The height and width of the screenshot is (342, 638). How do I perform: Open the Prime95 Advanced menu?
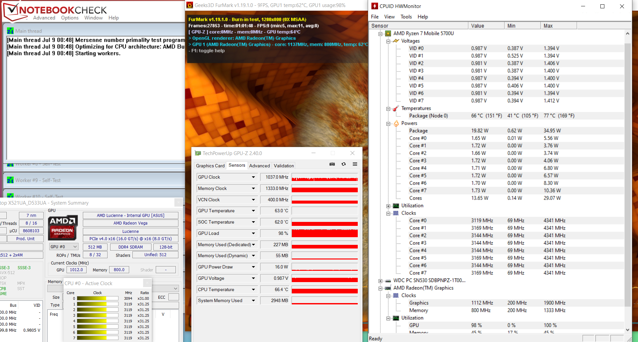44,18
